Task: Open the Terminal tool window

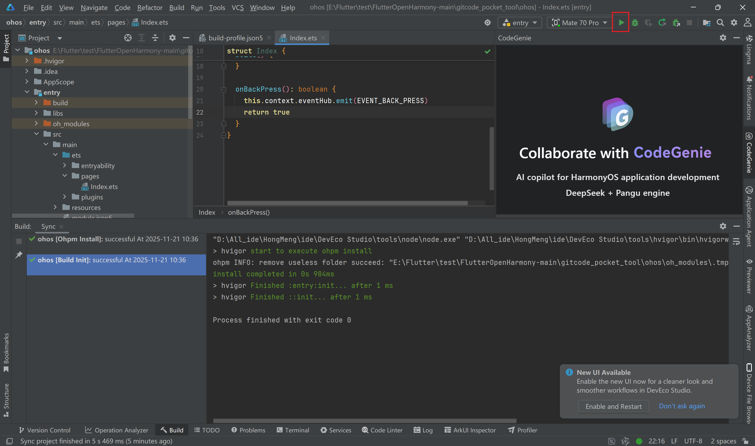Action: (x=293, y=430)
